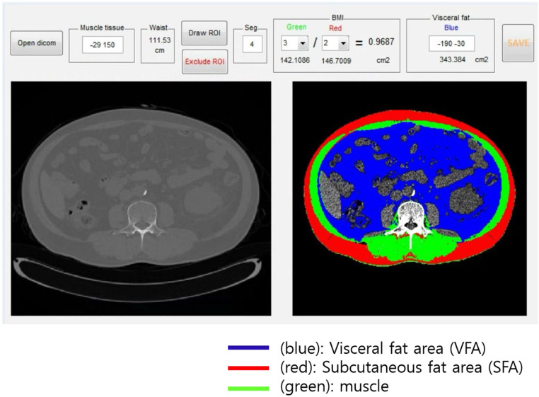
Task: Click the Draw ROI button
Action: (x=204, y=33)
